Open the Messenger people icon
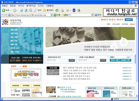Screen dimensions: 139x101 pos(79,10)
